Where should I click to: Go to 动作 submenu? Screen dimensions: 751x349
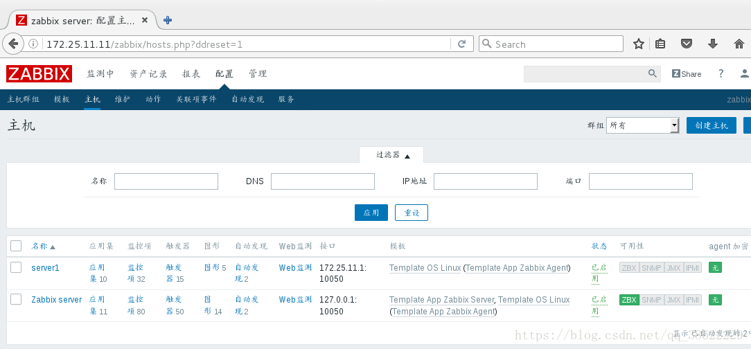(153, 99)
